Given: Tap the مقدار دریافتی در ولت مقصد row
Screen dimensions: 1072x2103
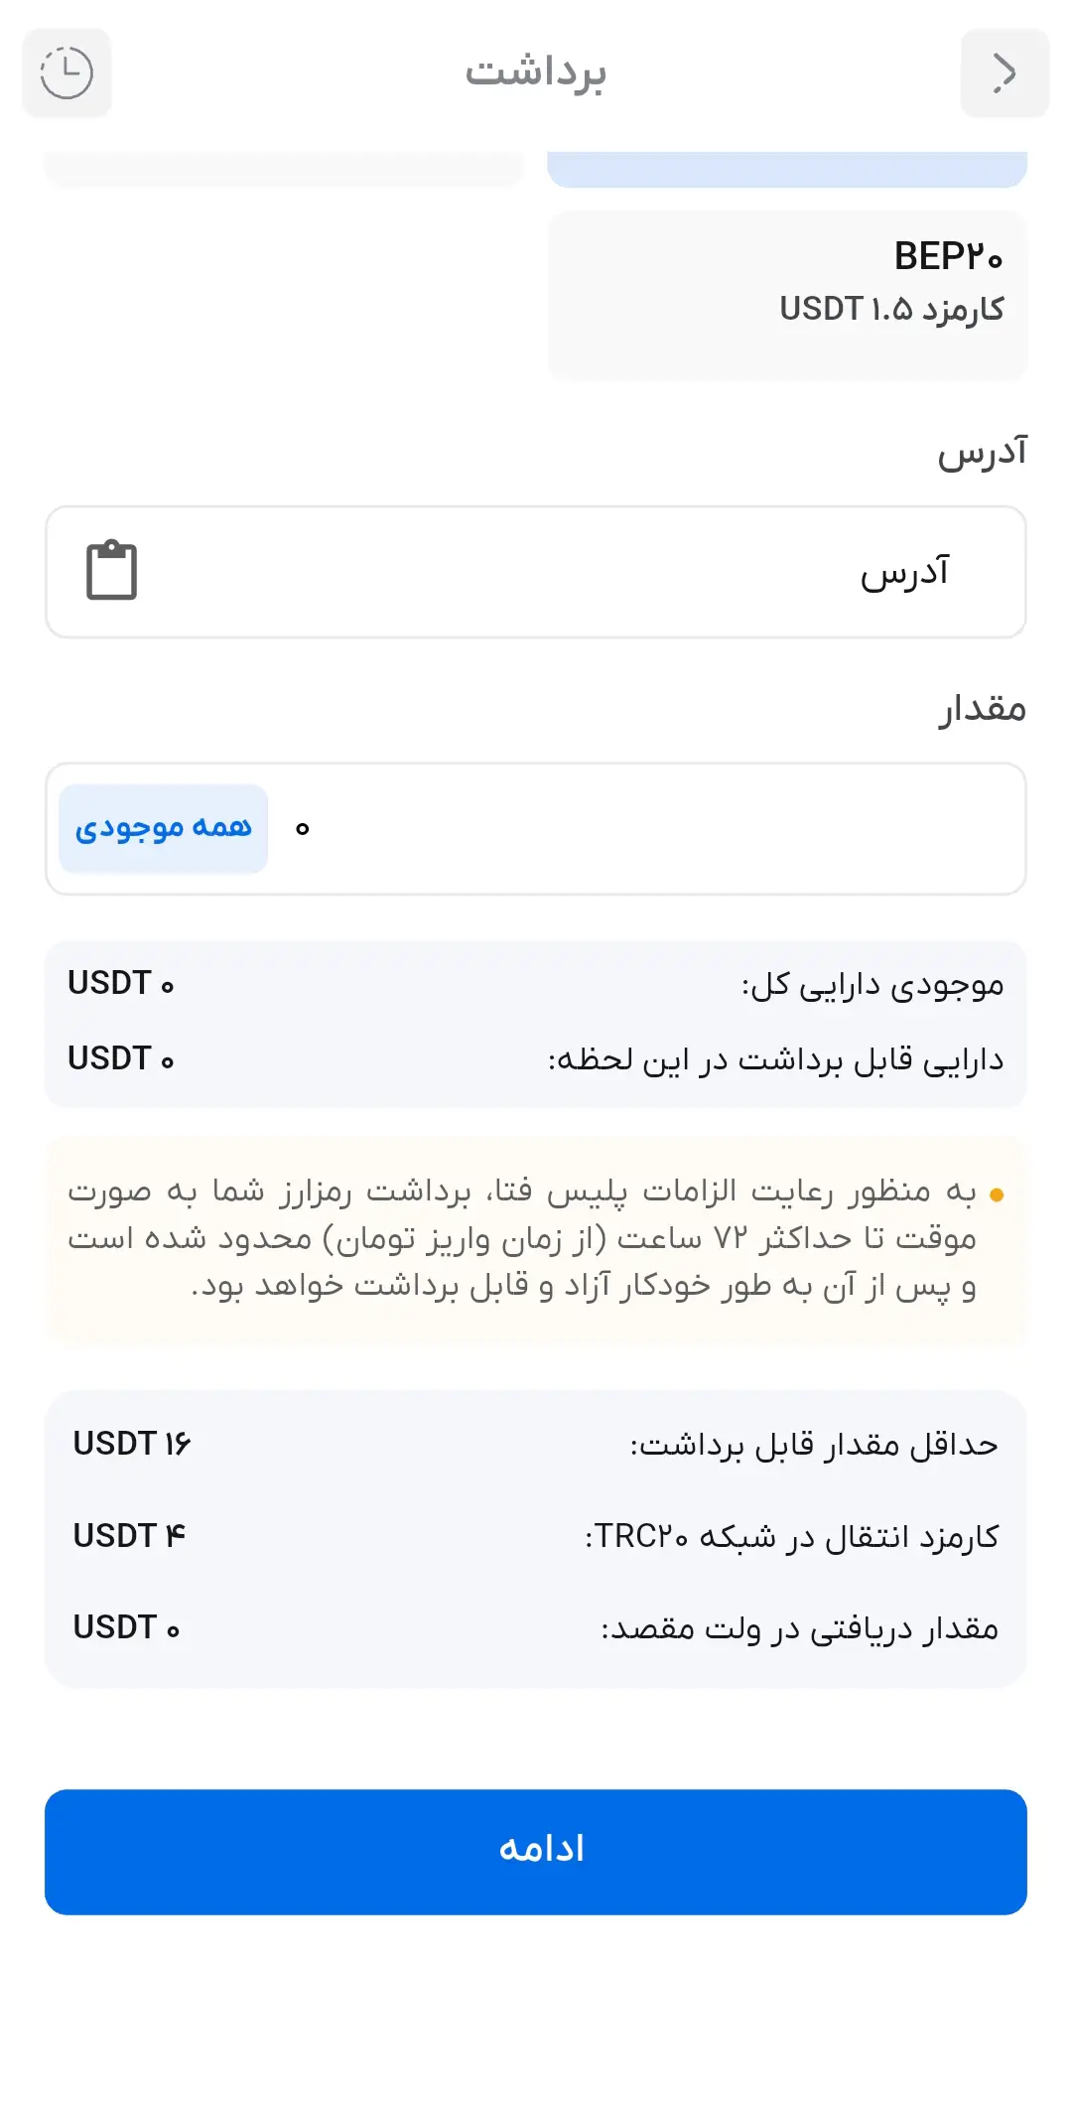Looking at the screenshot, I should coord(536,1628).
